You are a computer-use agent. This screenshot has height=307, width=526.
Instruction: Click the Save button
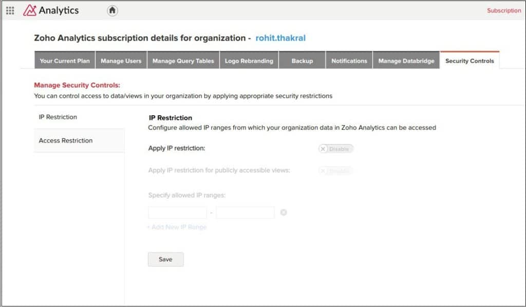coord(166,259)
